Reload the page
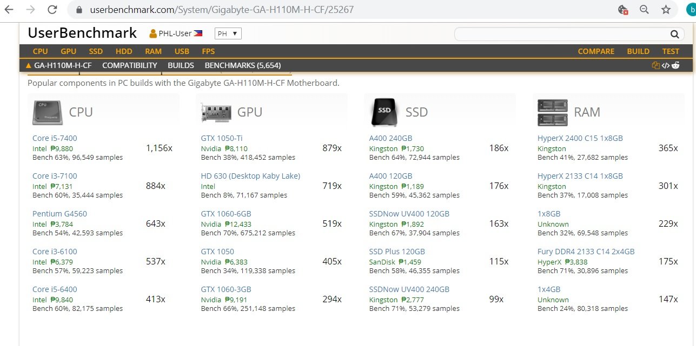The width and height of the screenshot is (696, 346). click(52, 10)
